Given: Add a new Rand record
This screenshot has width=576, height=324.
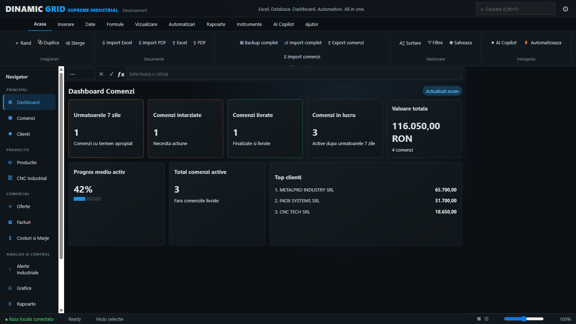Looking at the screenshot, I should coord(23,43).
